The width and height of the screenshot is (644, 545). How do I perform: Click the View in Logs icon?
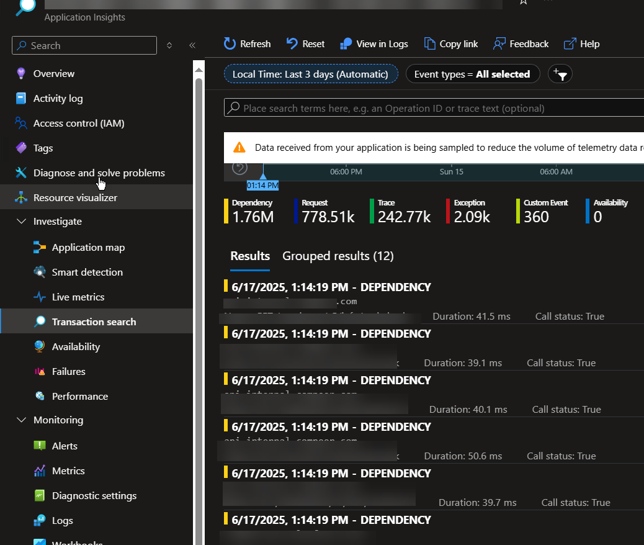point(346,43)
